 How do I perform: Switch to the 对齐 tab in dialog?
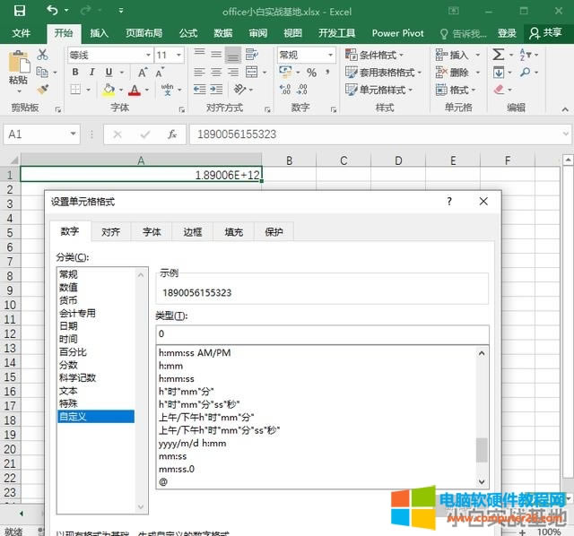[110, 231]
